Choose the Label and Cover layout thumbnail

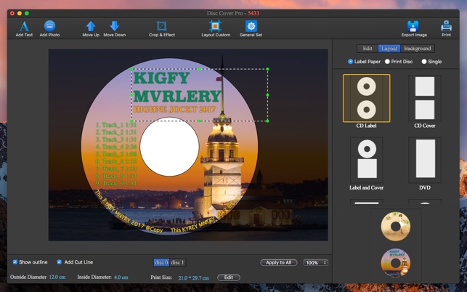pos(366,160)
